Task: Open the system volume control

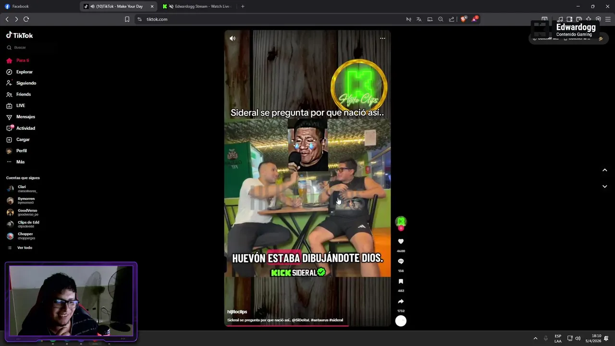Action: 578,338
